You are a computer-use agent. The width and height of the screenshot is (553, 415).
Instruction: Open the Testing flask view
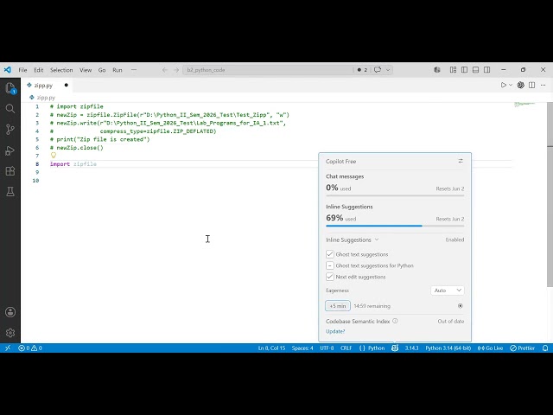[10, 192]
